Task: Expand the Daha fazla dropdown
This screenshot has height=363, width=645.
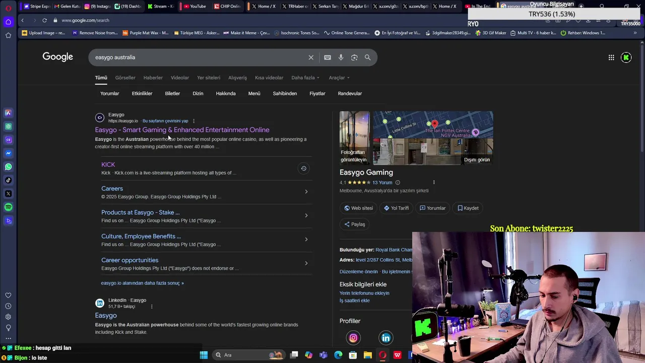Action: tap(305, 78)
